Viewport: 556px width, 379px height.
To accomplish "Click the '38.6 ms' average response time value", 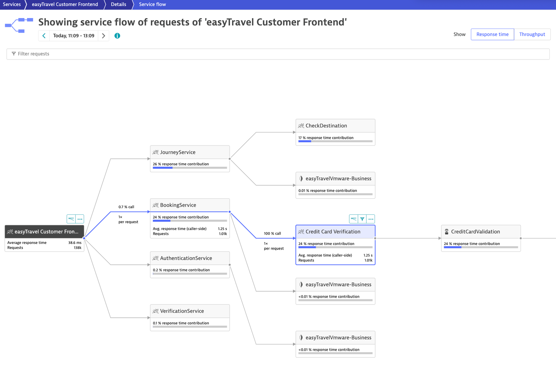I will 75,243.
